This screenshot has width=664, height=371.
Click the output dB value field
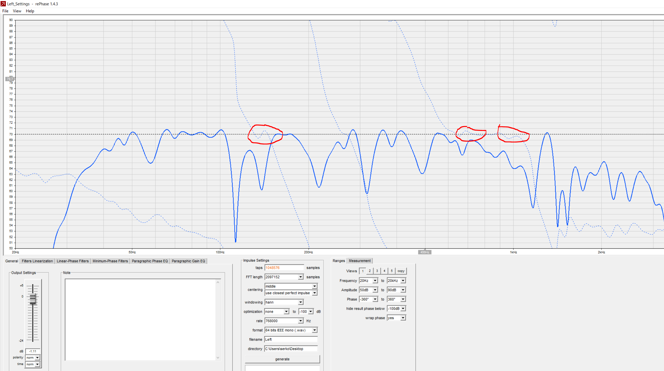(33, 351)
